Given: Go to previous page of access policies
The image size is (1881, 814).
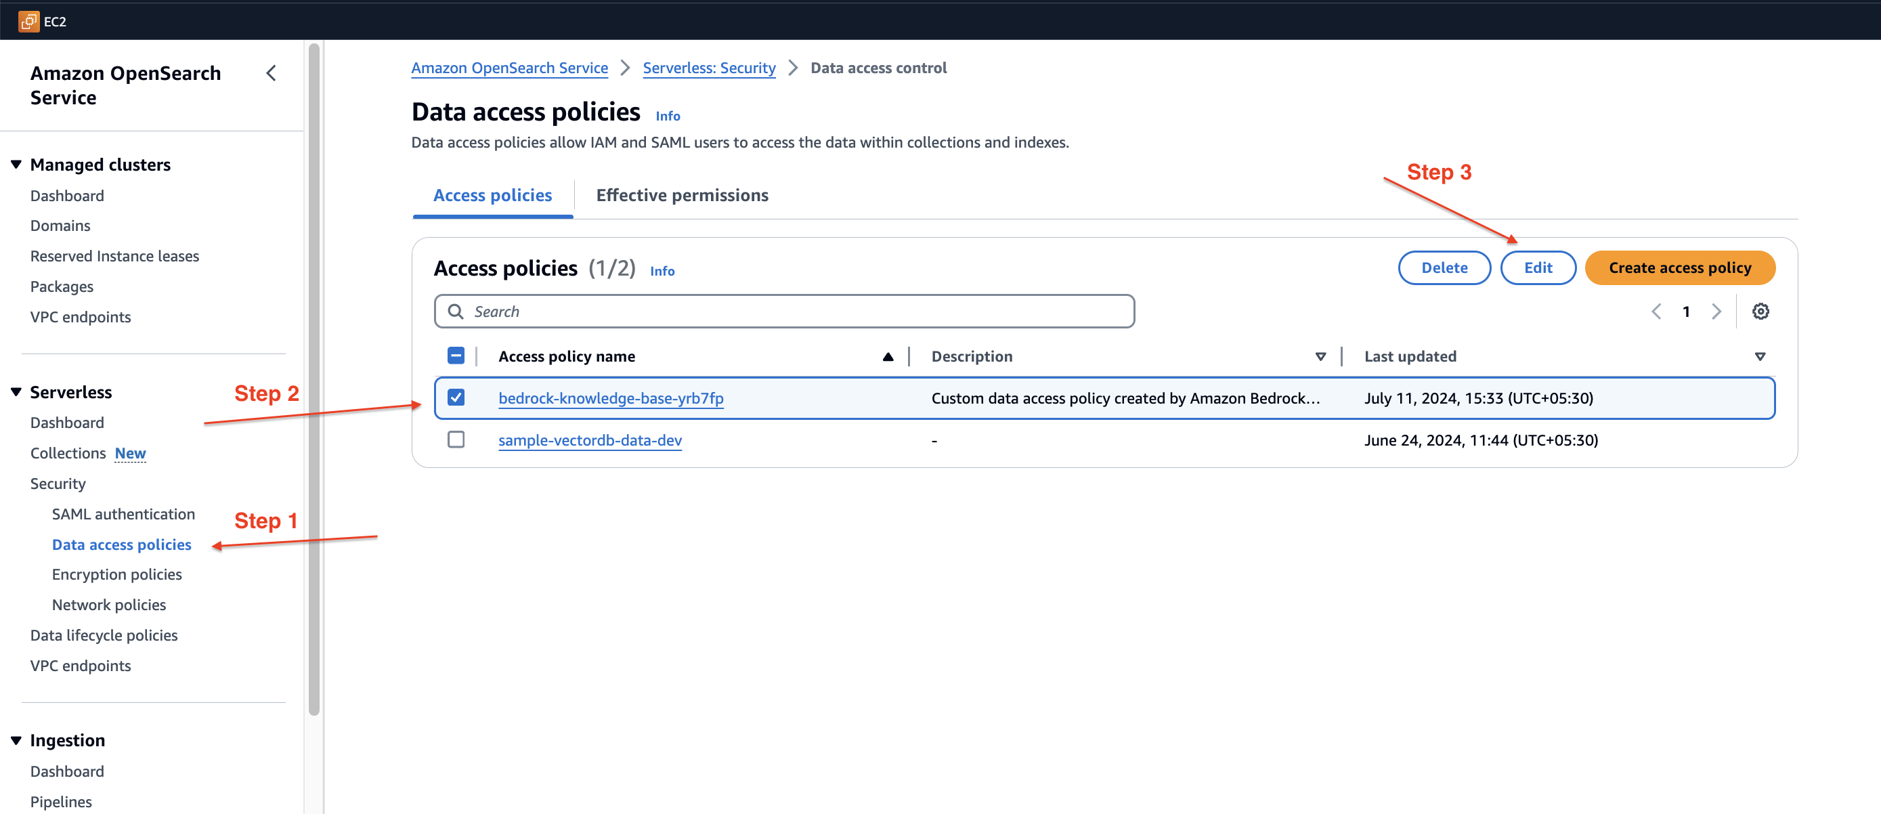Looking at the screenshot, I should (1656, 312).
